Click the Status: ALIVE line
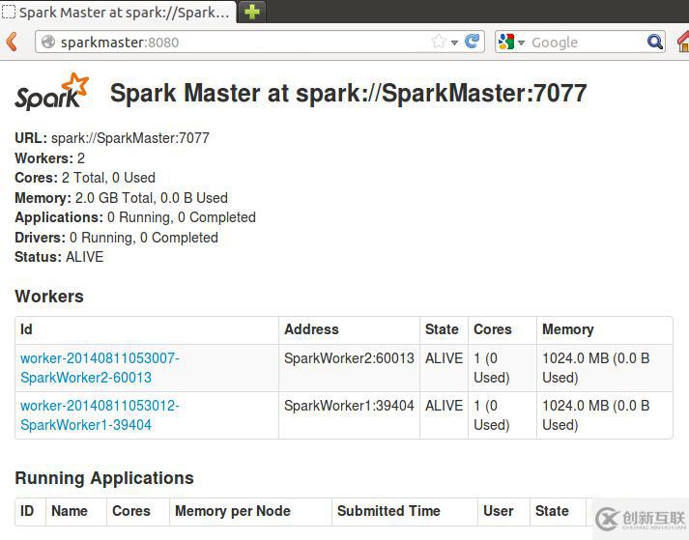Screen dimensions: 689x540 [x=59, y=257]
